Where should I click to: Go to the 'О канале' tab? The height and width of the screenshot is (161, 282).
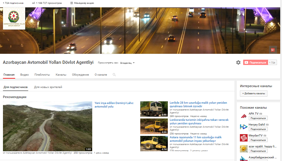click(101, 75)
